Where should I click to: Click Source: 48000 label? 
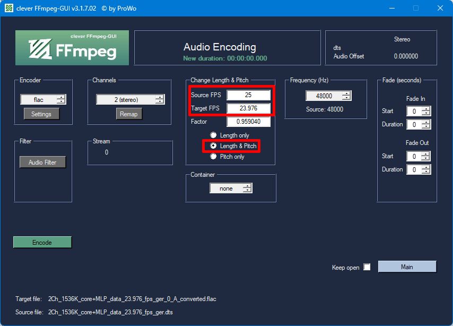coord(325,109)
